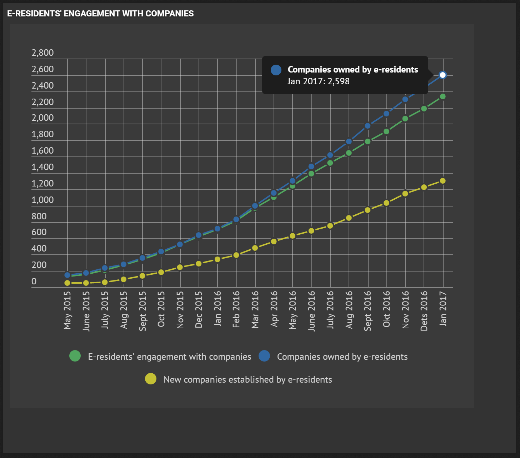
Task: Click blue data point at Sept 2016
Action: 367,126
